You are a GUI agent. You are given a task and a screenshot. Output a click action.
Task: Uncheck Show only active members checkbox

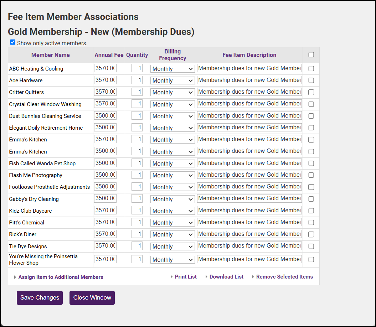[x=13, y=42]
